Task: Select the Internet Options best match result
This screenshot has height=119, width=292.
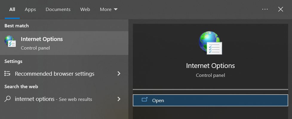Action: pos(64,43)
